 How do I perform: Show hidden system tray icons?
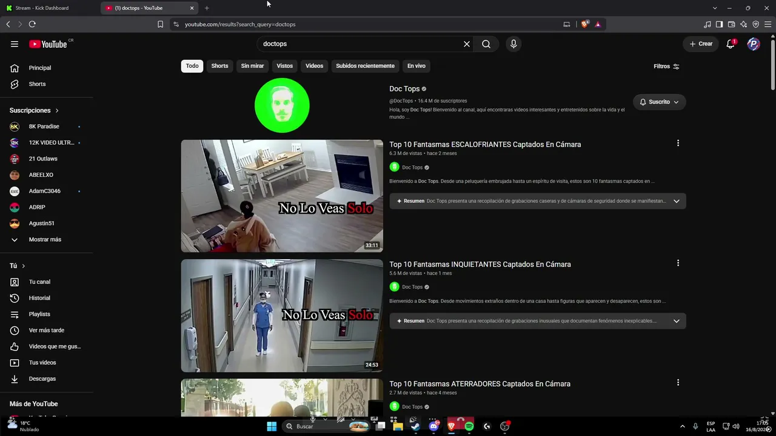coord(682,426)
